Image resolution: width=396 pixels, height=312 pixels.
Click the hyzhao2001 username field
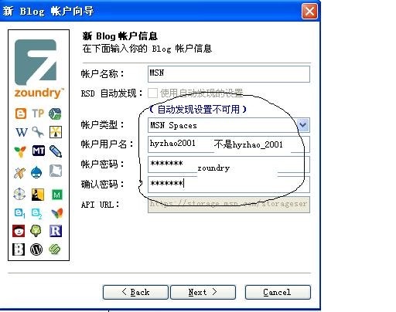(229, 144)
